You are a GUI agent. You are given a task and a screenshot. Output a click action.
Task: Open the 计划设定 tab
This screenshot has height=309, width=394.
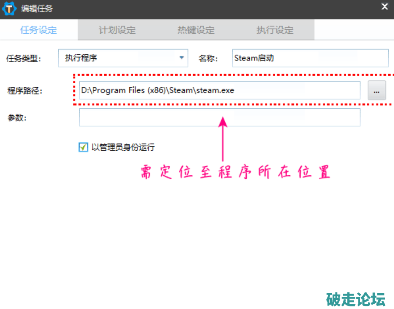[x=117, y=30]
